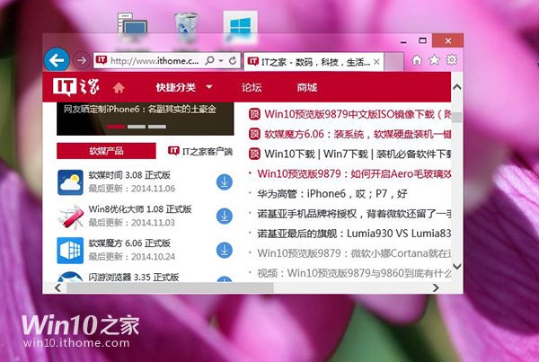Open the 论坛 navigation menu item
Screen dimensions: 539x362
252,88
